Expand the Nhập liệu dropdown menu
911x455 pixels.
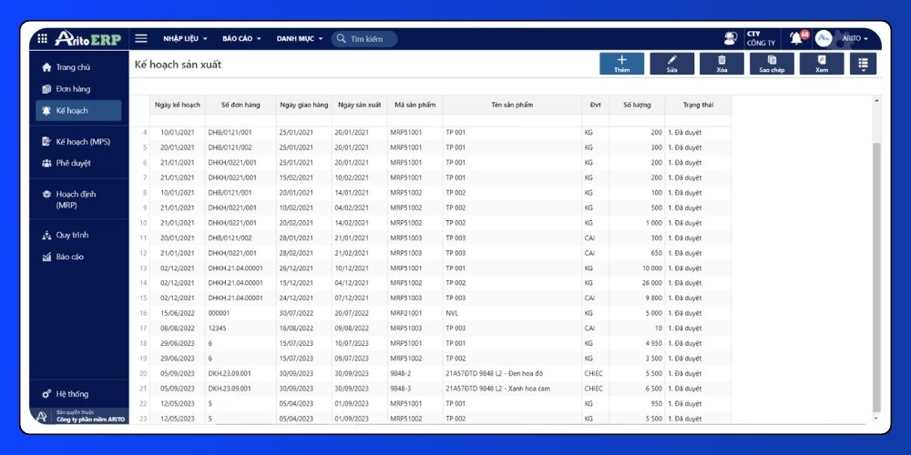[x=185, y=39]
